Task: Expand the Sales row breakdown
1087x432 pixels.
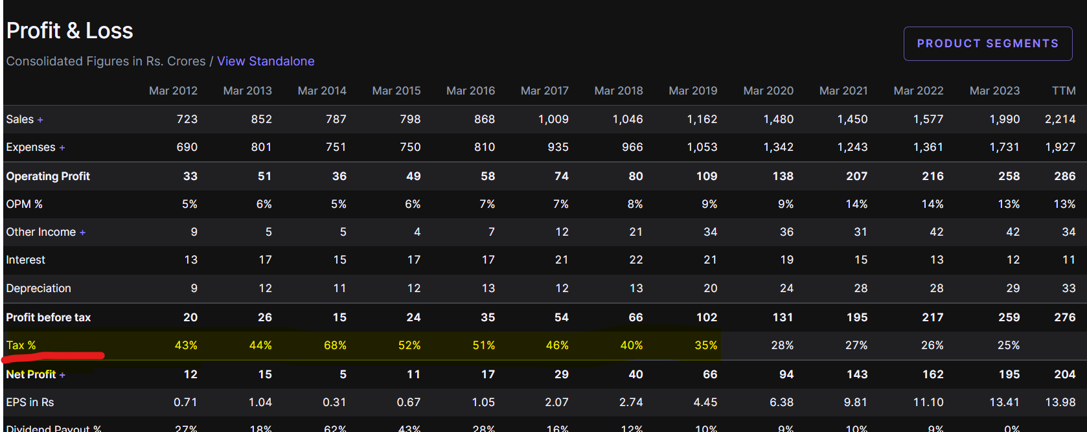Action: 40,120
